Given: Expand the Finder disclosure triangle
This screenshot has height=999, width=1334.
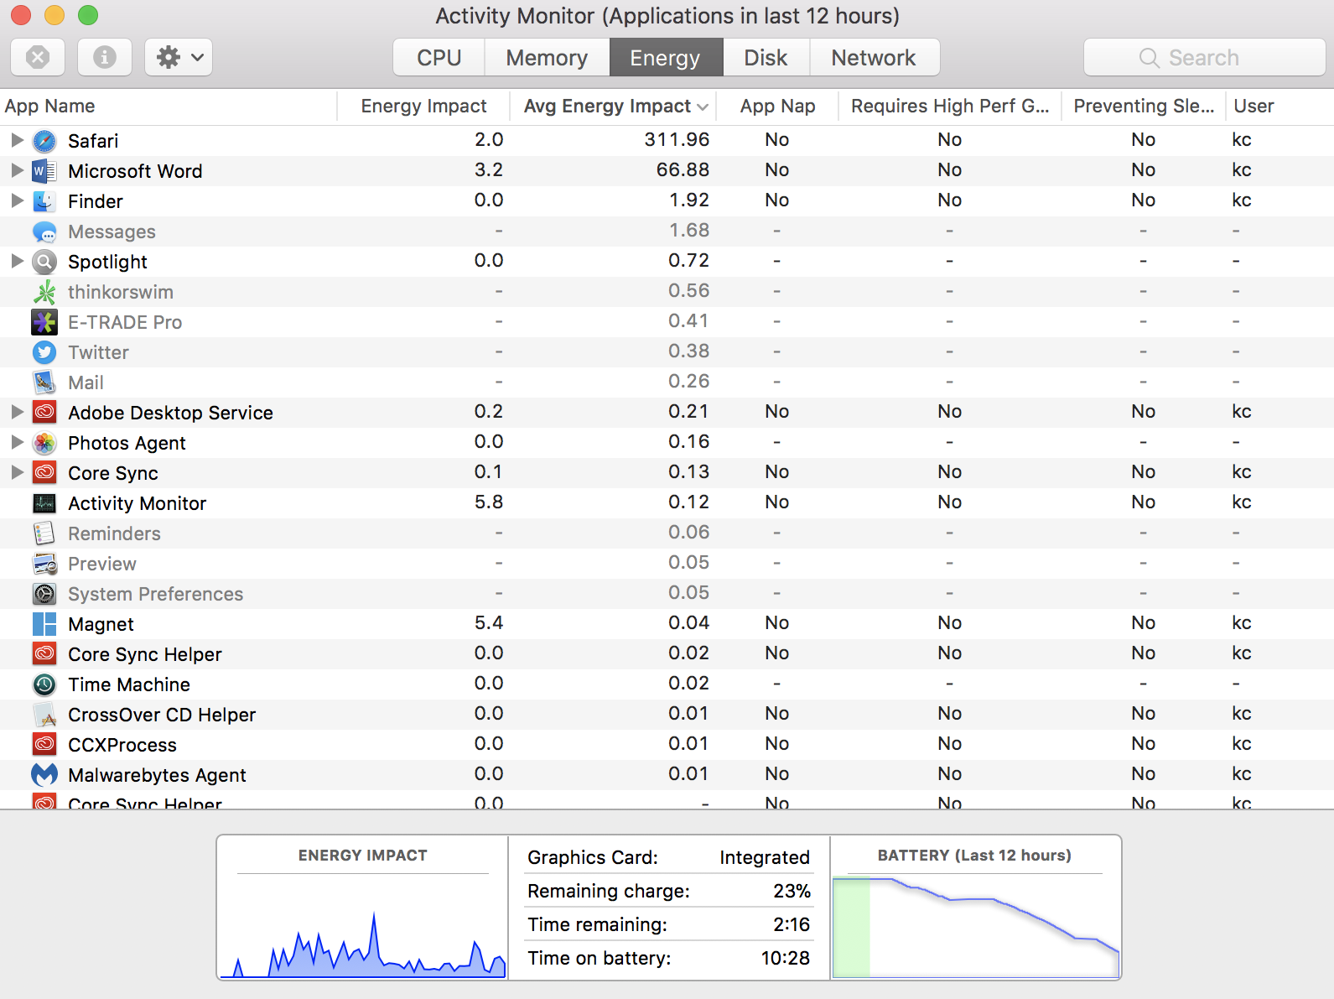Looking at the screenshot, I should (x=17, y=200).
